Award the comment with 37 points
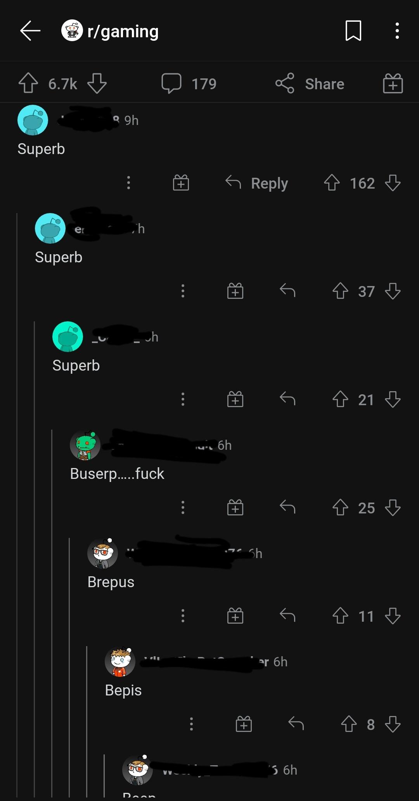Image resolution: width=419 pixels, height=801 pixels. point(235,291)
